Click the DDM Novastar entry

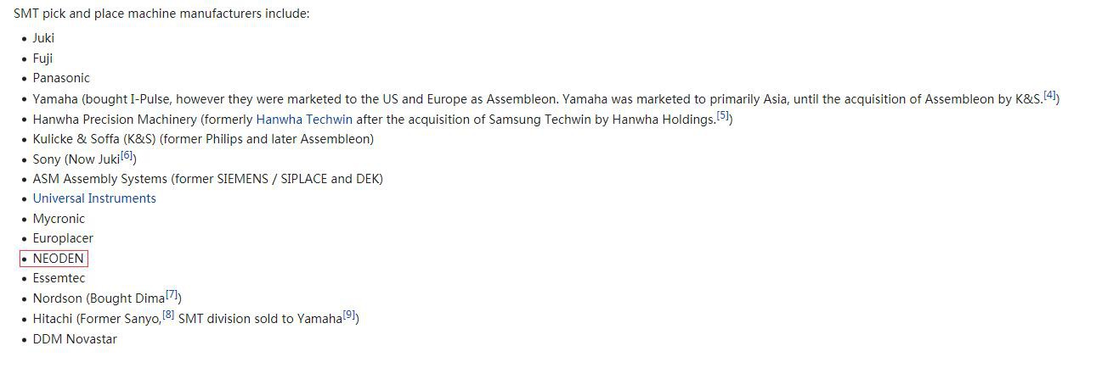(75, 339)
